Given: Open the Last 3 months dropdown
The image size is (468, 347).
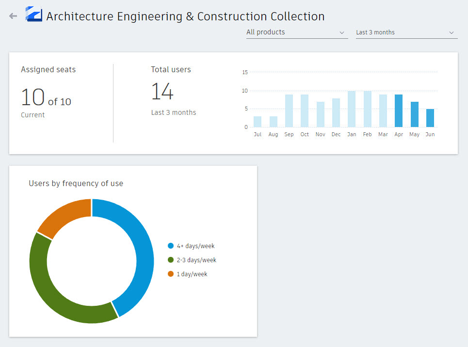Looking at the screenshot, I should (x=406, y=32).
